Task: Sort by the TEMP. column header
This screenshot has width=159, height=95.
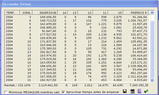Action: coord(12,13)
